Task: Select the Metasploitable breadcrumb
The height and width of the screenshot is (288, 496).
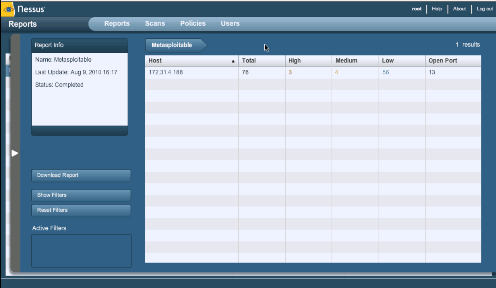Action: (176, 45)
